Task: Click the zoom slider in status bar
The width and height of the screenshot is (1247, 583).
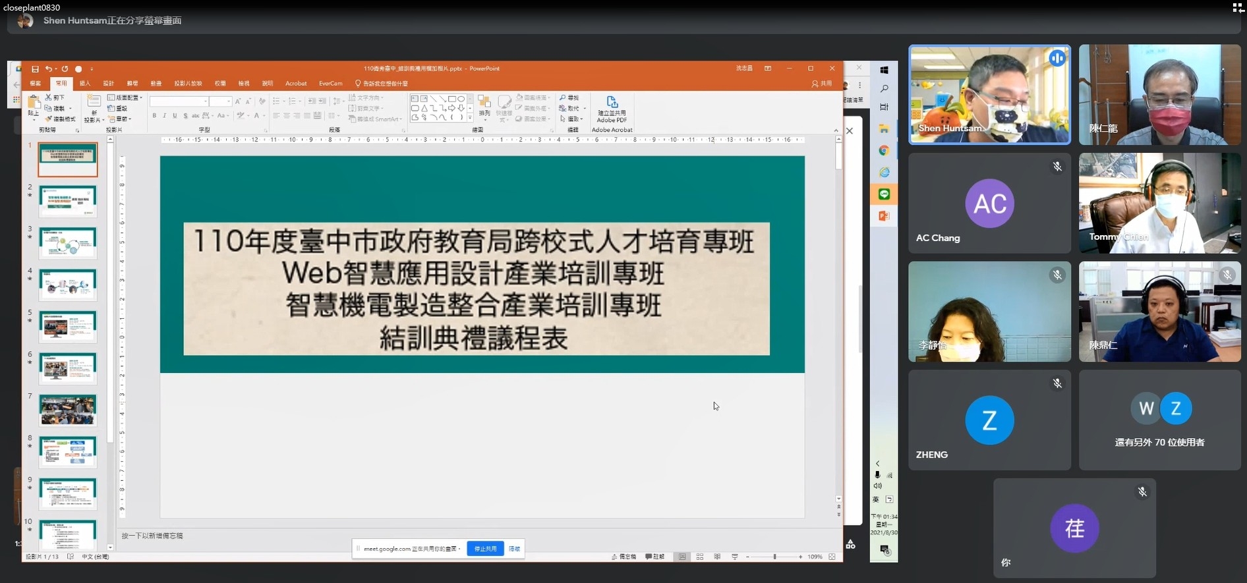Action: coord(774,557)
